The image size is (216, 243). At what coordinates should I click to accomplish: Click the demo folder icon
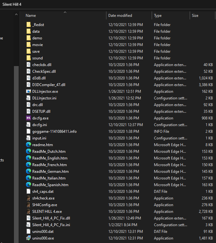pyautogui.click(x=29, y=38)
